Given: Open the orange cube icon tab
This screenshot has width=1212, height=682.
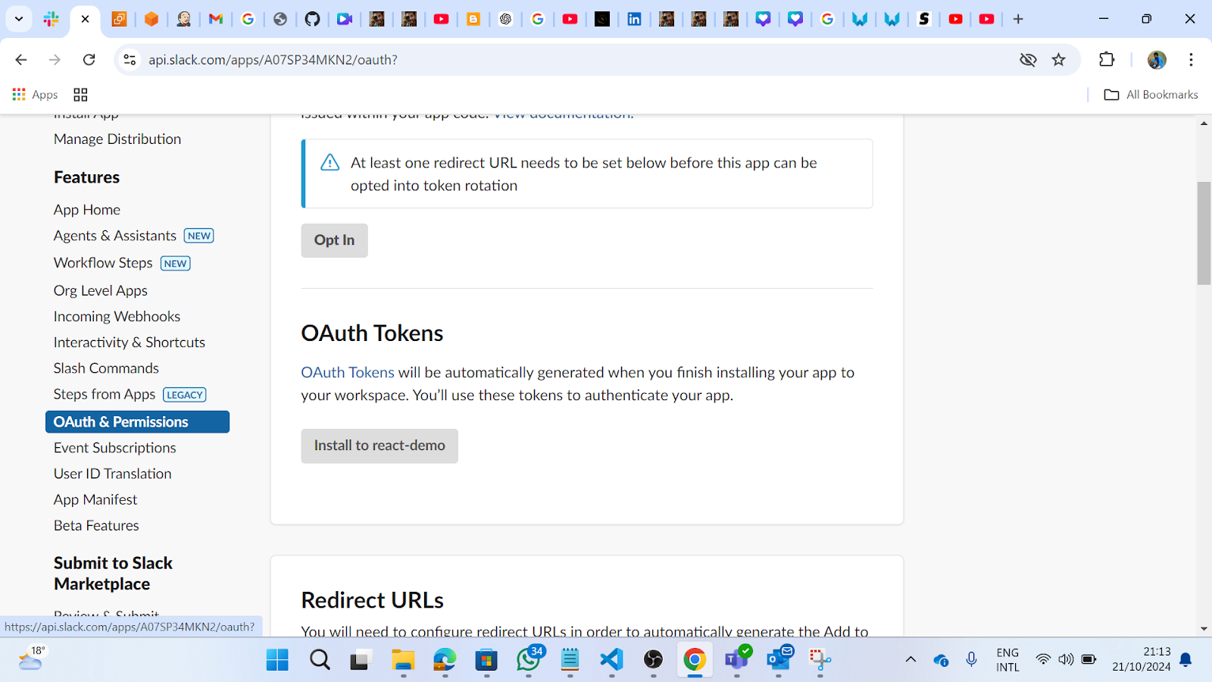Looking at the screenshot, I should tap(151, 19).
